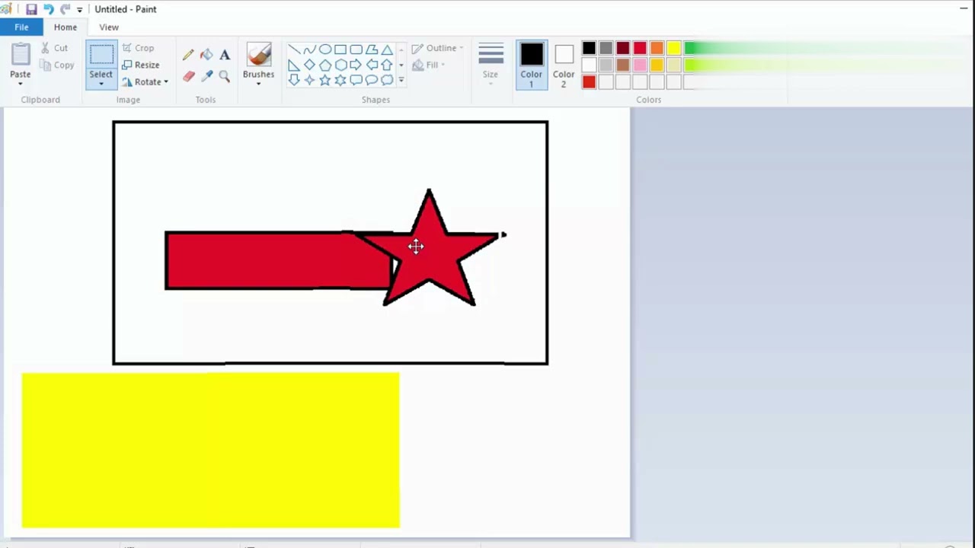Image resolution: width=975 pixels, height=548 pixels.
Task: Pick the Oval callout shape
Action: tap(372, 80)
